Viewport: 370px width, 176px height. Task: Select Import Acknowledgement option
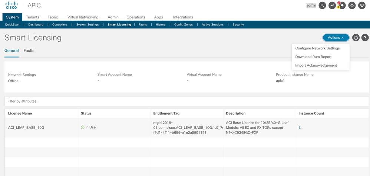pos(316,66)
